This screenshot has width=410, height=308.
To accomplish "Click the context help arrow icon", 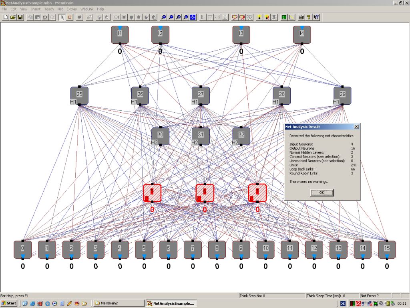I will 316,17.
